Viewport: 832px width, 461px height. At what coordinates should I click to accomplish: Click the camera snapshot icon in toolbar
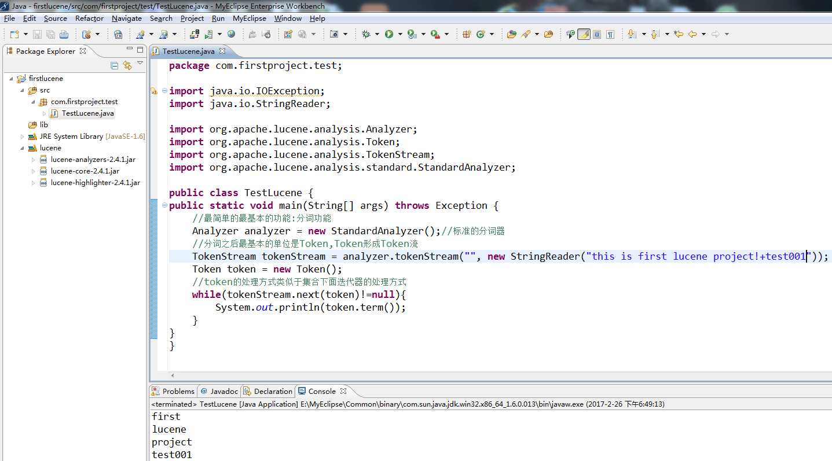coord(334,34)
